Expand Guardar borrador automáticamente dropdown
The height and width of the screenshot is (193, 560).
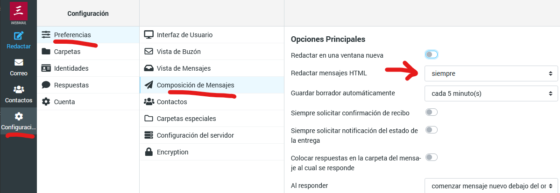(491, 93)
